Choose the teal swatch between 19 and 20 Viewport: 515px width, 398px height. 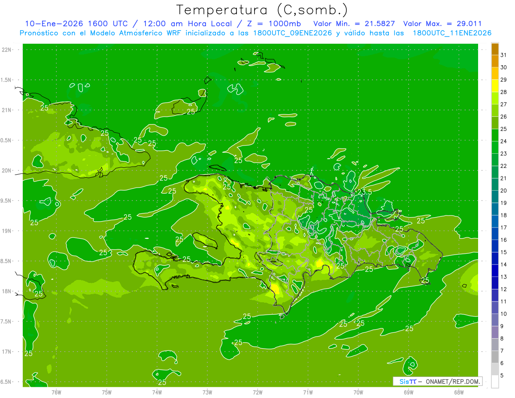[x=495, y=197]
